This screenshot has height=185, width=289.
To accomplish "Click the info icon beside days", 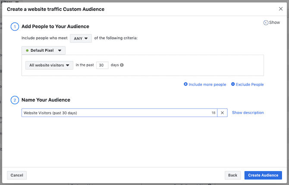I will click(x=122, y=65).
